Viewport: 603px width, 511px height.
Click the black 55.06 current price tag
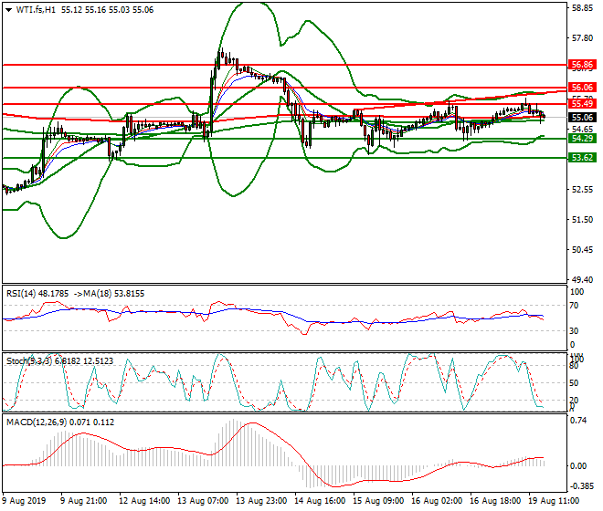tap(582, 117)
